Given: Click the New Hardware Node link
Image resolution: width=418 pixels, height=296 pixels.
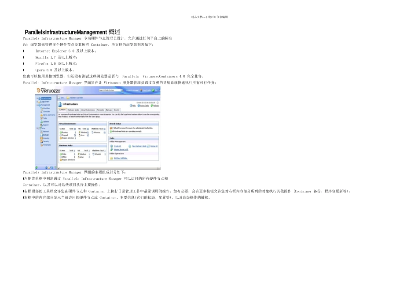Looking at the screenshot, I should (139, 146).
